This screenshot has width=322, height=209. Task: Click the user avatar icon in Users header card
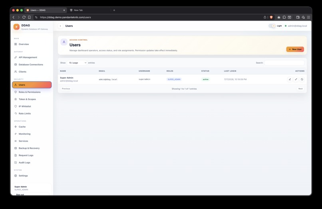[x=64, y=42]
